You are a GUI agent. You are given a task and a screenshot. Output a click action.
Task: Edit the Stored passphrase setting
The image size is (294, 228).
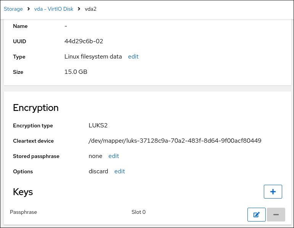(x=114, y=156)
